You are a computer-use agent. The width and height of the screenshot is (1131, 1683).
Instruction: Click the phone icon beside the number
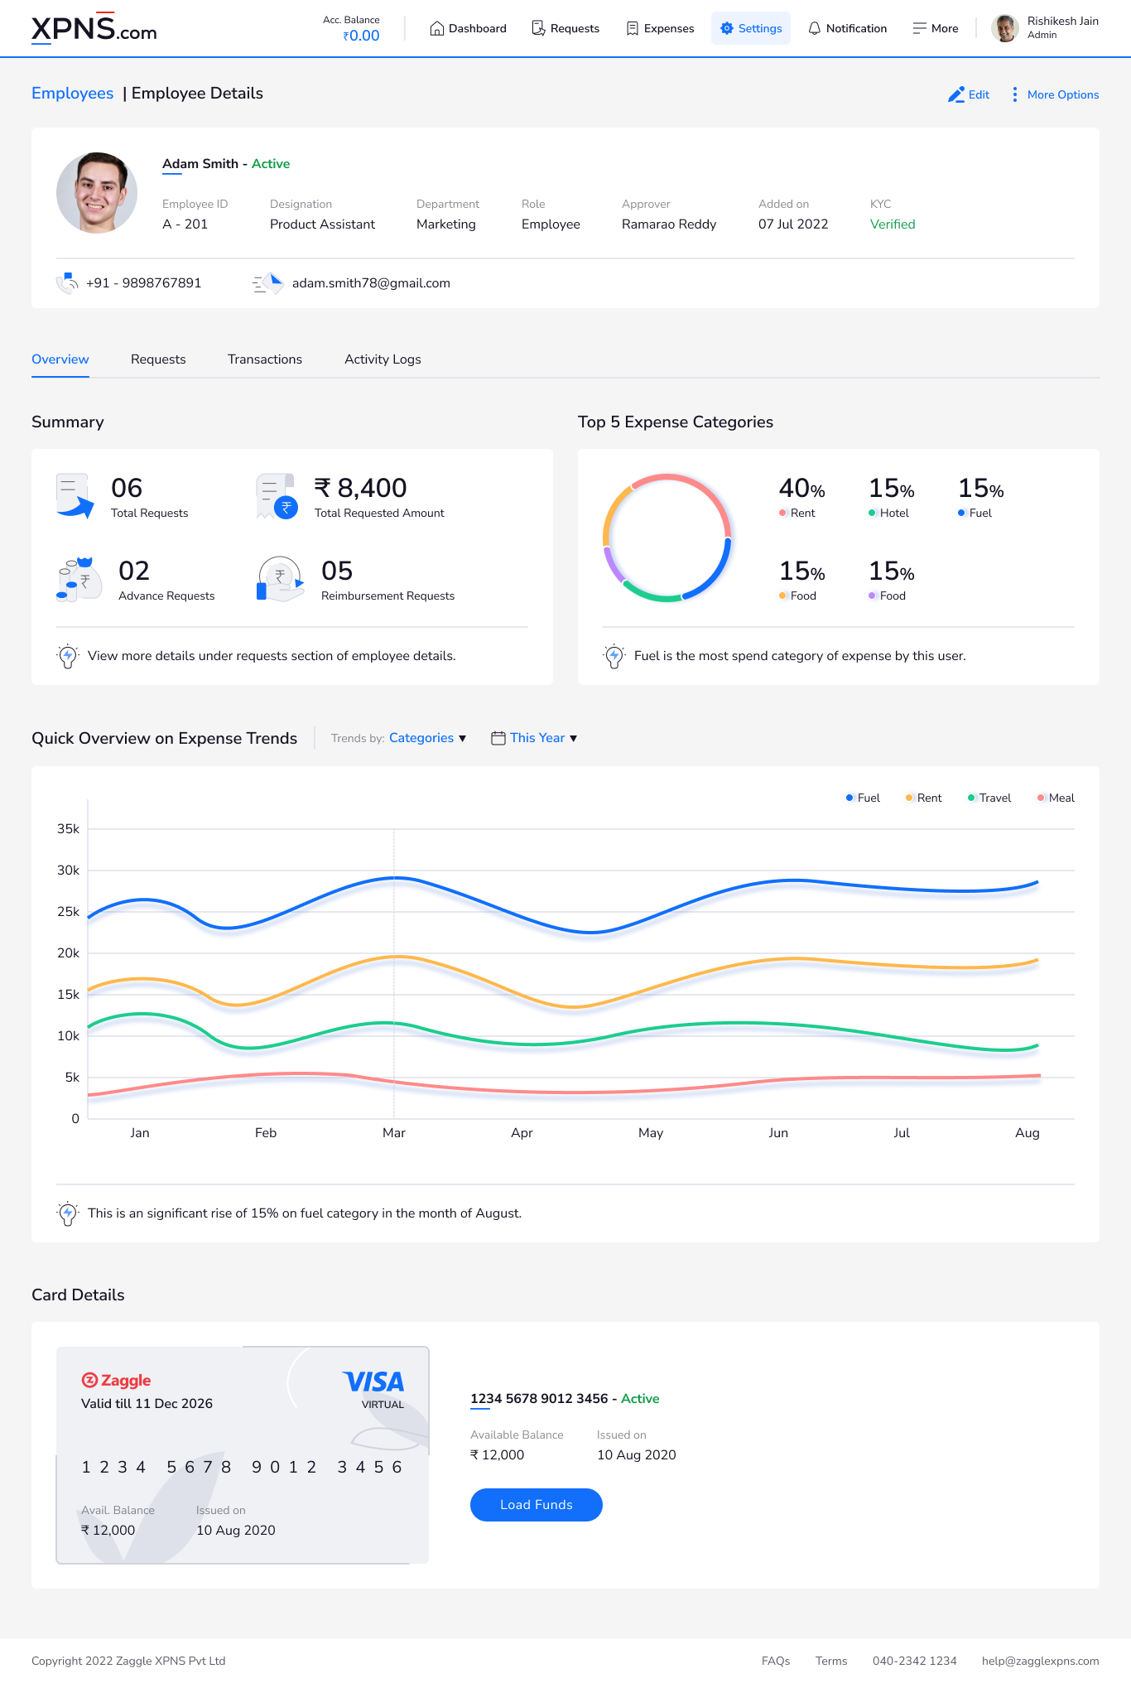pos(67,283)
